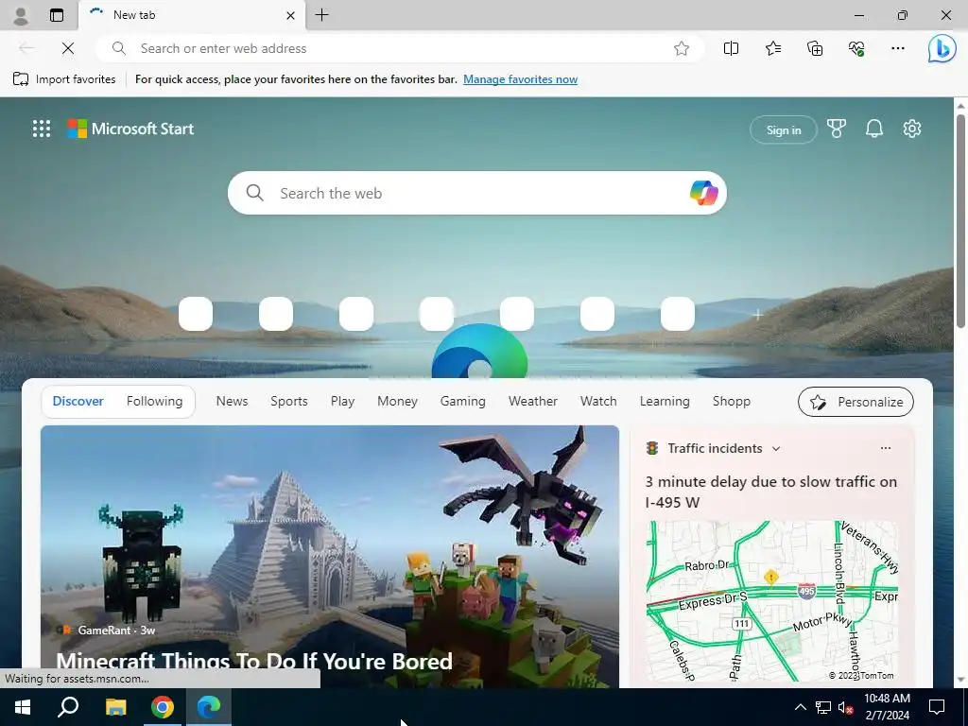Open the profile icon in title bar
Image resolution: width=968 pixels, height=726 pixels.
(x=21, y=15)
